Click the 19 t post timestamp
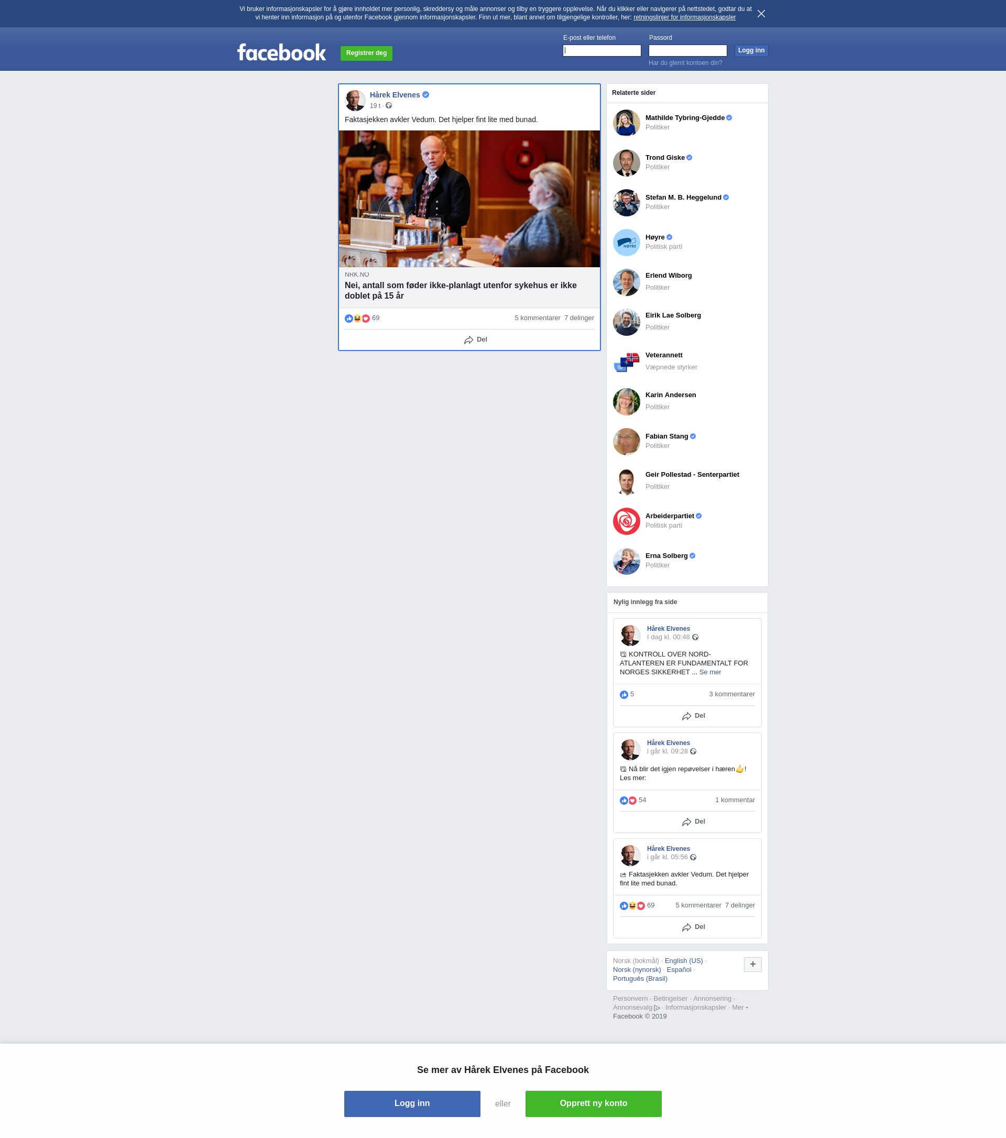Screen dimensions: 1006x1138 (375, 106)
